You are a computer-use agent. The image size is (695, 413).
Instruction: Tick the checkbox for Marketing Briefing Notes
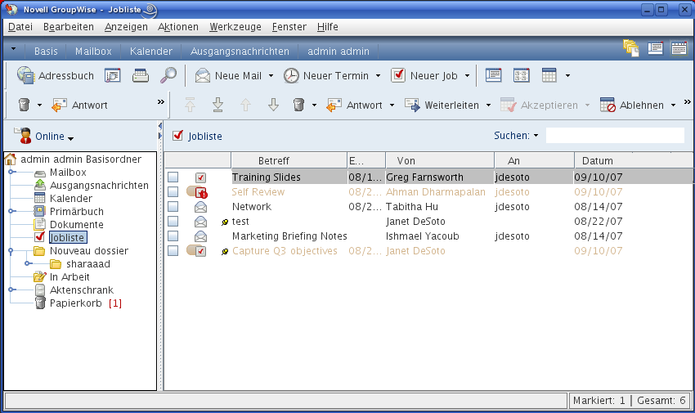pyautogui.click(x=173, y=236)
